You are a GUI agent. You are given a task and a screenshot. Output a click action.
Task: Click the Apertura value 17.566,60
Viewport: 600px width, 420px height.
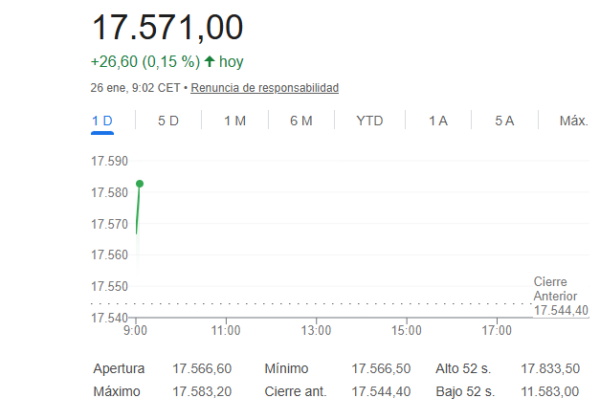pyautogui.click(x=202, y=368)
